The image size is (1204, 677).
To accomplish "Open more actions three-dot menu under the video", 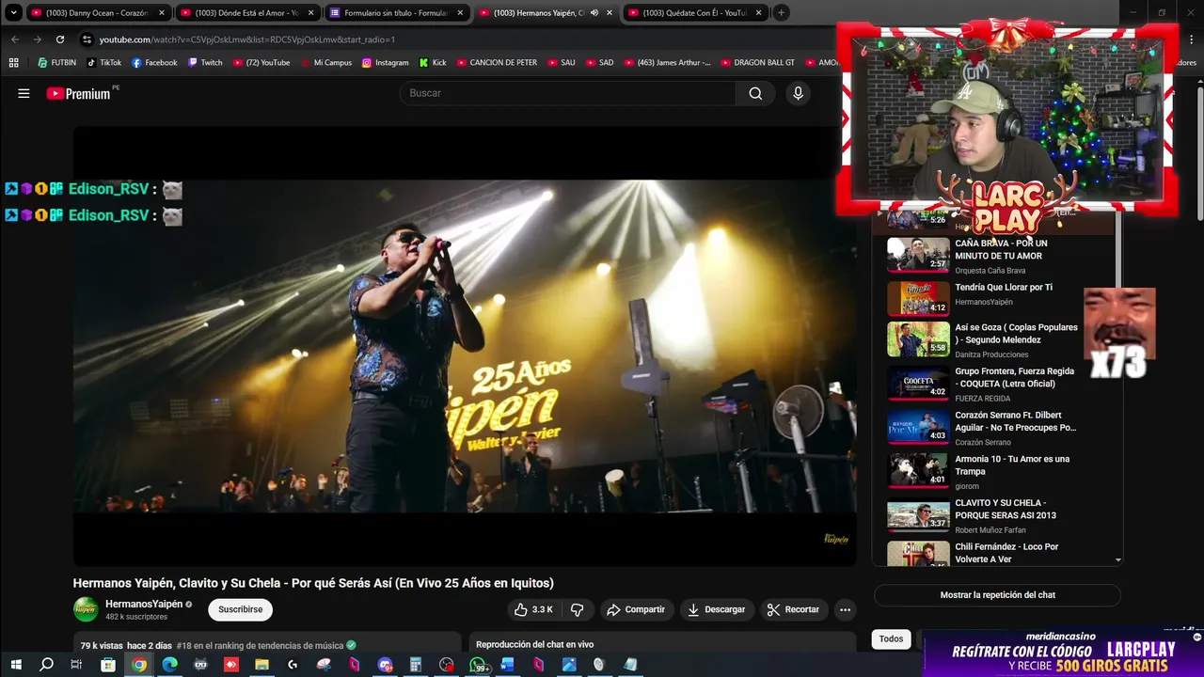I will tap(845, 609).
